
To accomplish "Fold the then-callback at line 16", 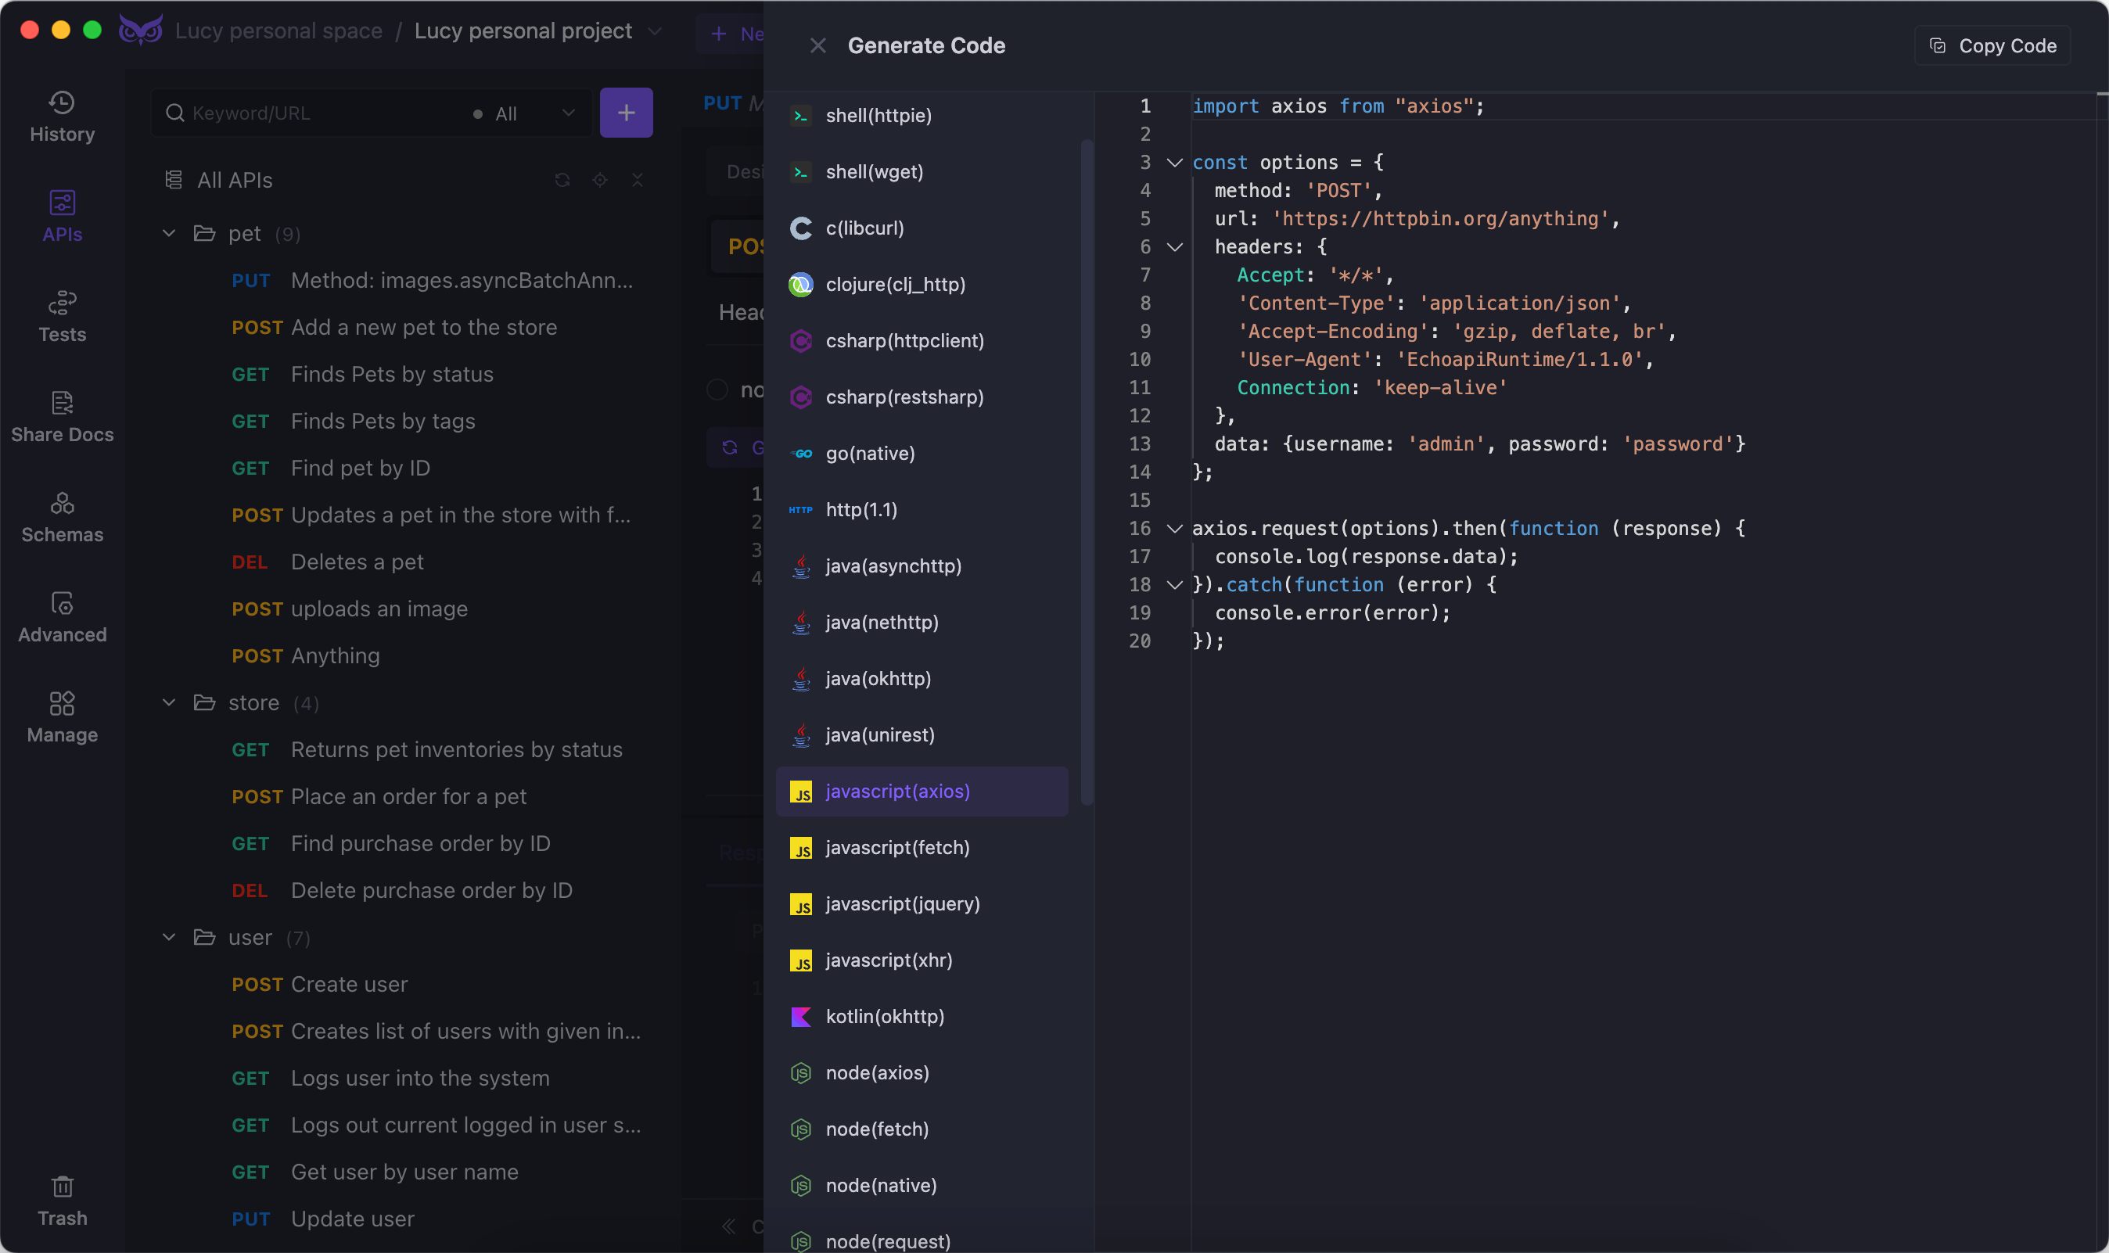I will (x=1174, y=529).
